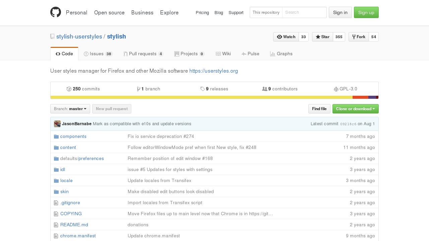Go to the Wiki tab
Image resolution: width=429 pixels, height=241 pixels.
pyautogui.click(x=223, y=54)
